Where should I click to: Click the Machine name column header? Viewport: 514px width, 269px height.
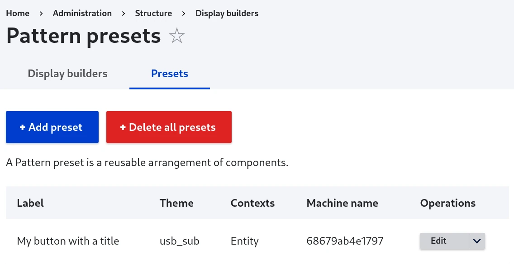click(x=342, y=203)
